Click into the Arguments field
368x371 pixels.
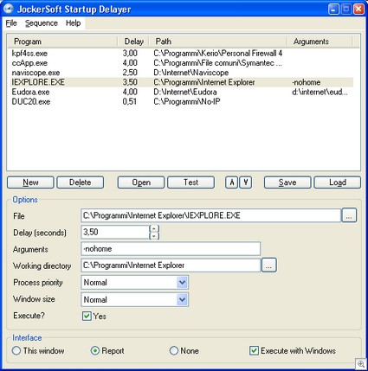171,248
